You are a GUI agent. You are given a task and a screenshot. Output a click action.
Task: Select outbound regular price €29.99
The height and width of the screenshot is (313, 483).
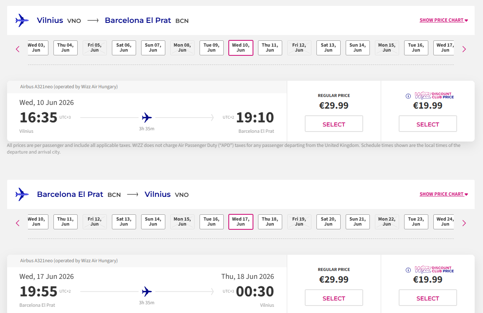pyautogui.click(x=334, y=124)
